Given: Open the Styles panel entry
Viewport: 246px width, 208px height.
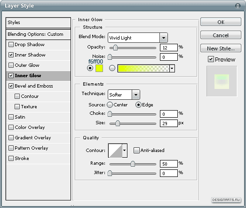Looking at the screenshot, I should pos(38,23).
